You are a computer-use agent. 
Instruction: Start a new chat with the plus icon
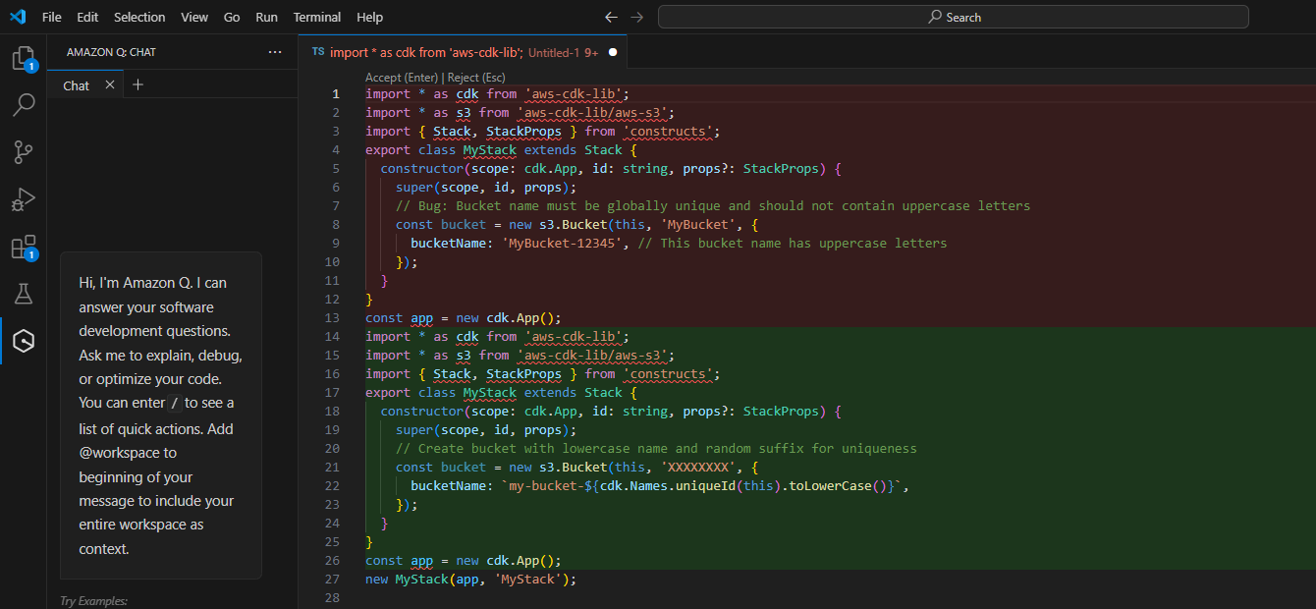137,84
